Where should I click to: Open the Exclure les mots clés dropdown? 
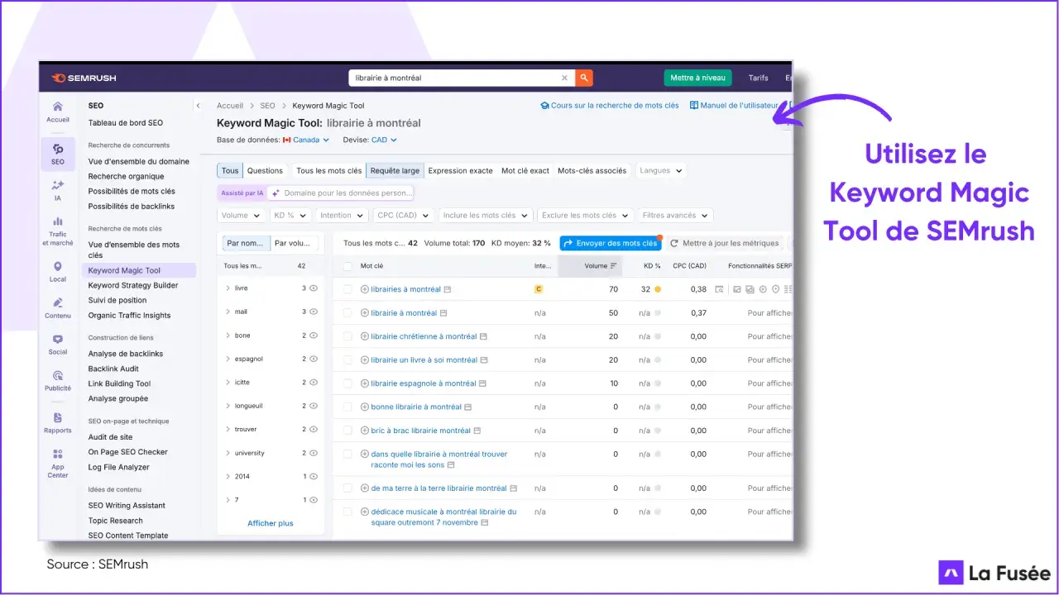[x=585, y=215]
